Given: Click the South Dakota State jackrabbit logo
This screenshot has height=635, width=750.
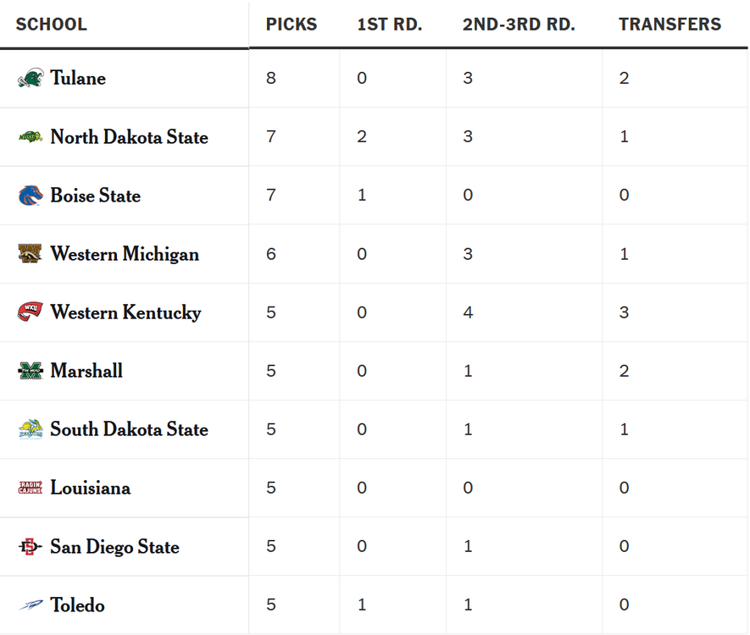Looking at the screenshot, I should pos(31,429).
